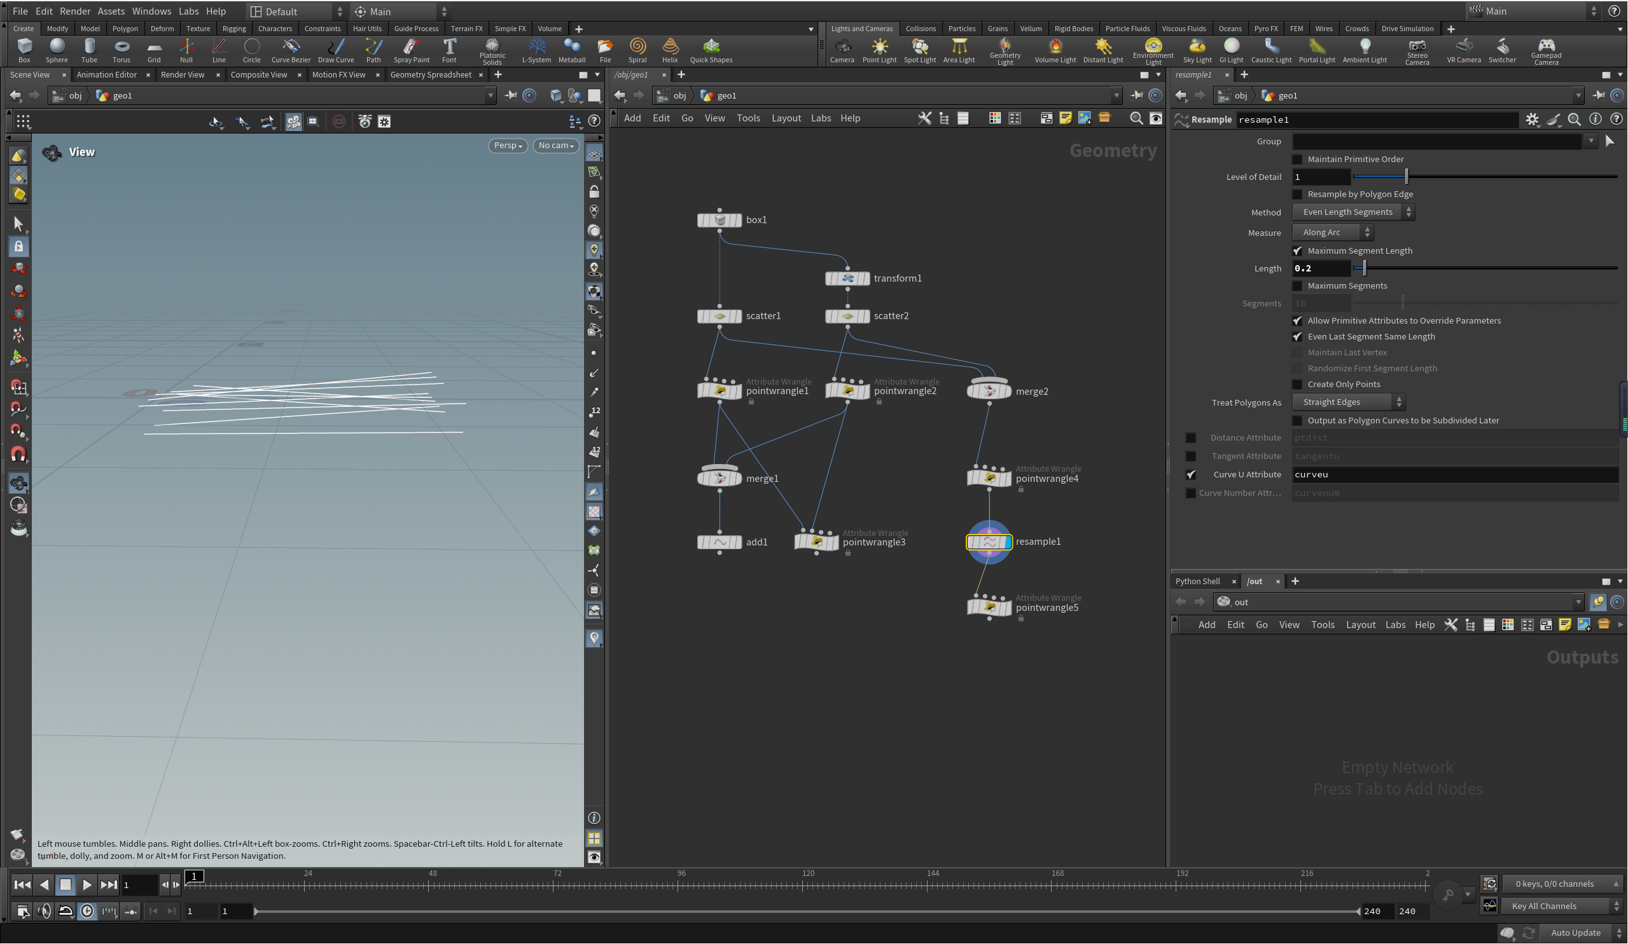Toggle Even Last Segment Same Length
1628x944 pixels.
[1297, 337]
